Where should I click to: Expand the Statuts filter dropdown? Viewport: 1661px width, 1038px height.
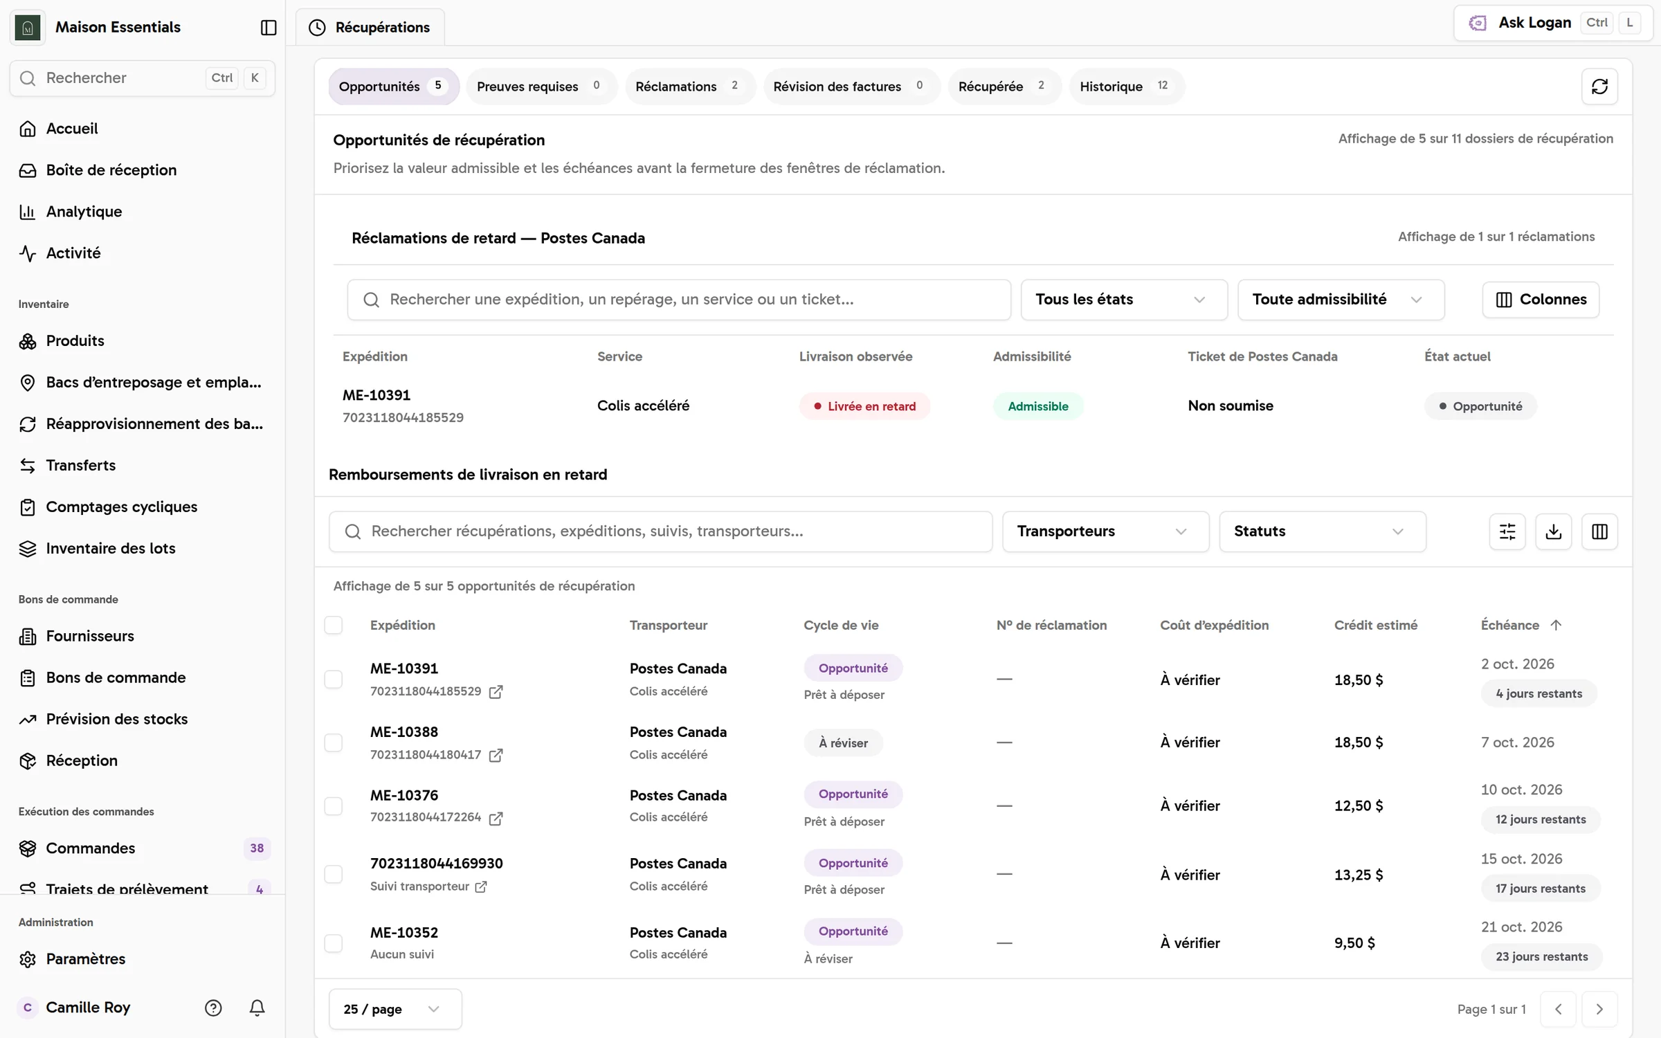[1322, 531]
